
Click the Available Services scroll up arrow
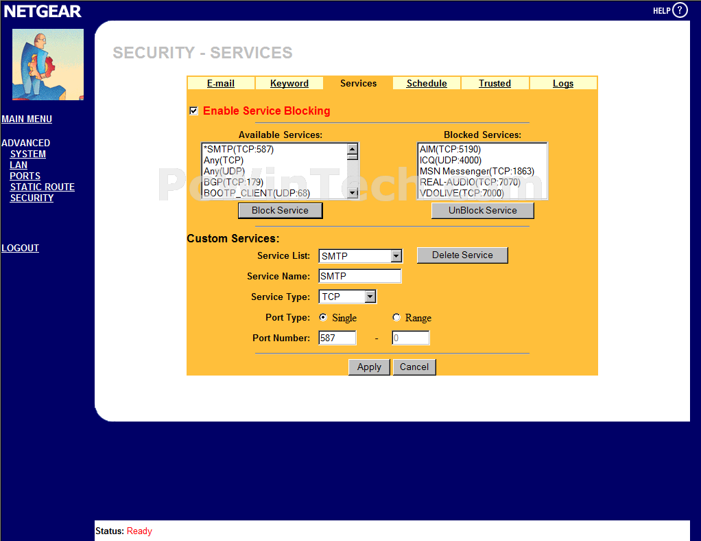353,149
